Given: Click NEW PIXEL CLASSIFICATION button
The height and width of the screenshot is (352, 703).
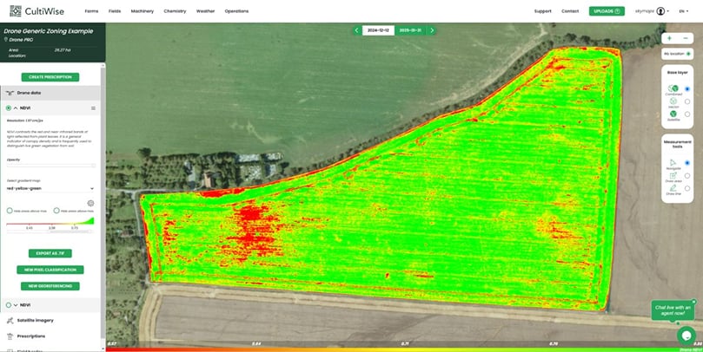Looking at the screenshot, I should click(50, 270).
